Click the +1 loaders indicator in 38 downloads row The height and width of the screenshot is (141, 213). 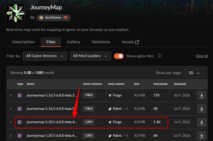coord(126,109)
